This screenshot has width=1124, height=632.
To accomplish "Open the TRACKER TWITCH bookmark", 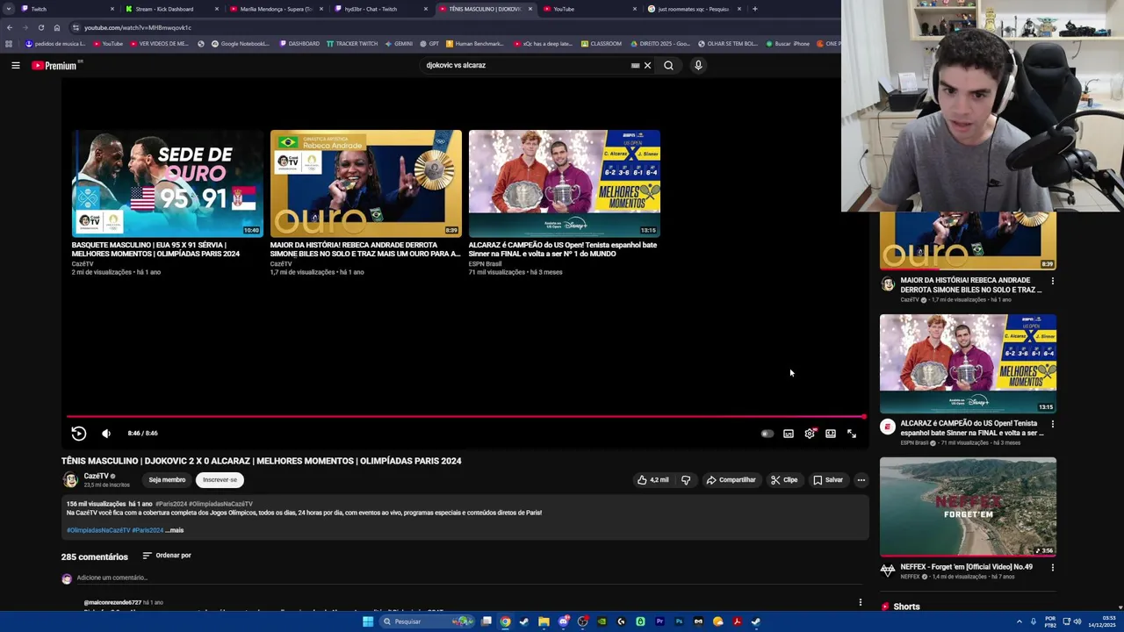I will tap(351, 43).
